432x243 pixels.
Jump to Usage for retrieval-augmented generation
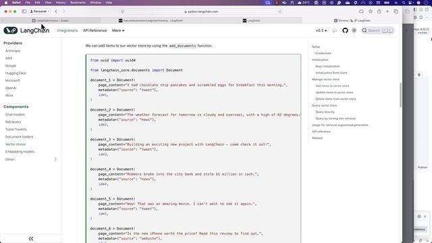pyautogui.click(x=340, y=125)
